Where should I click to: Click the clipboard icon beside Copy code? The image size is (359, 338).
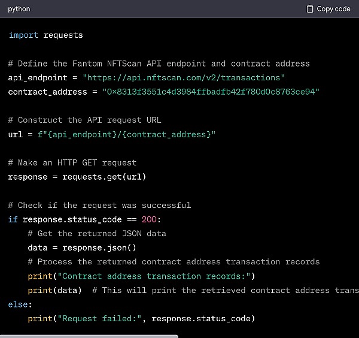point(309,9)
